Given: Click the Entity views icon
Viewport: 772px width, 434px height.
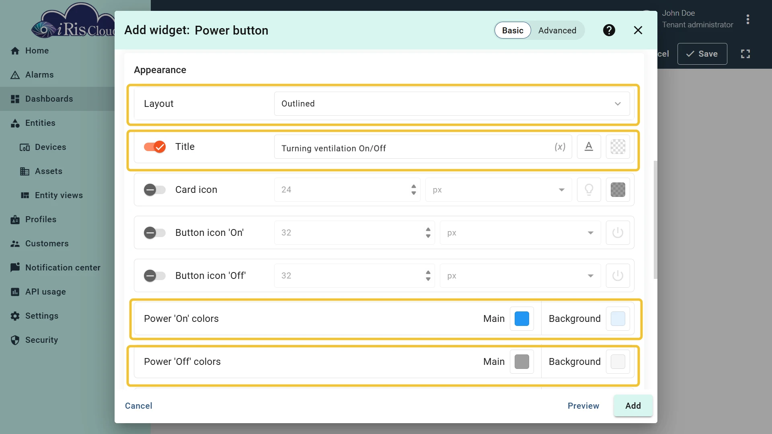Looking at the screenshot, I should coord(25,195).
